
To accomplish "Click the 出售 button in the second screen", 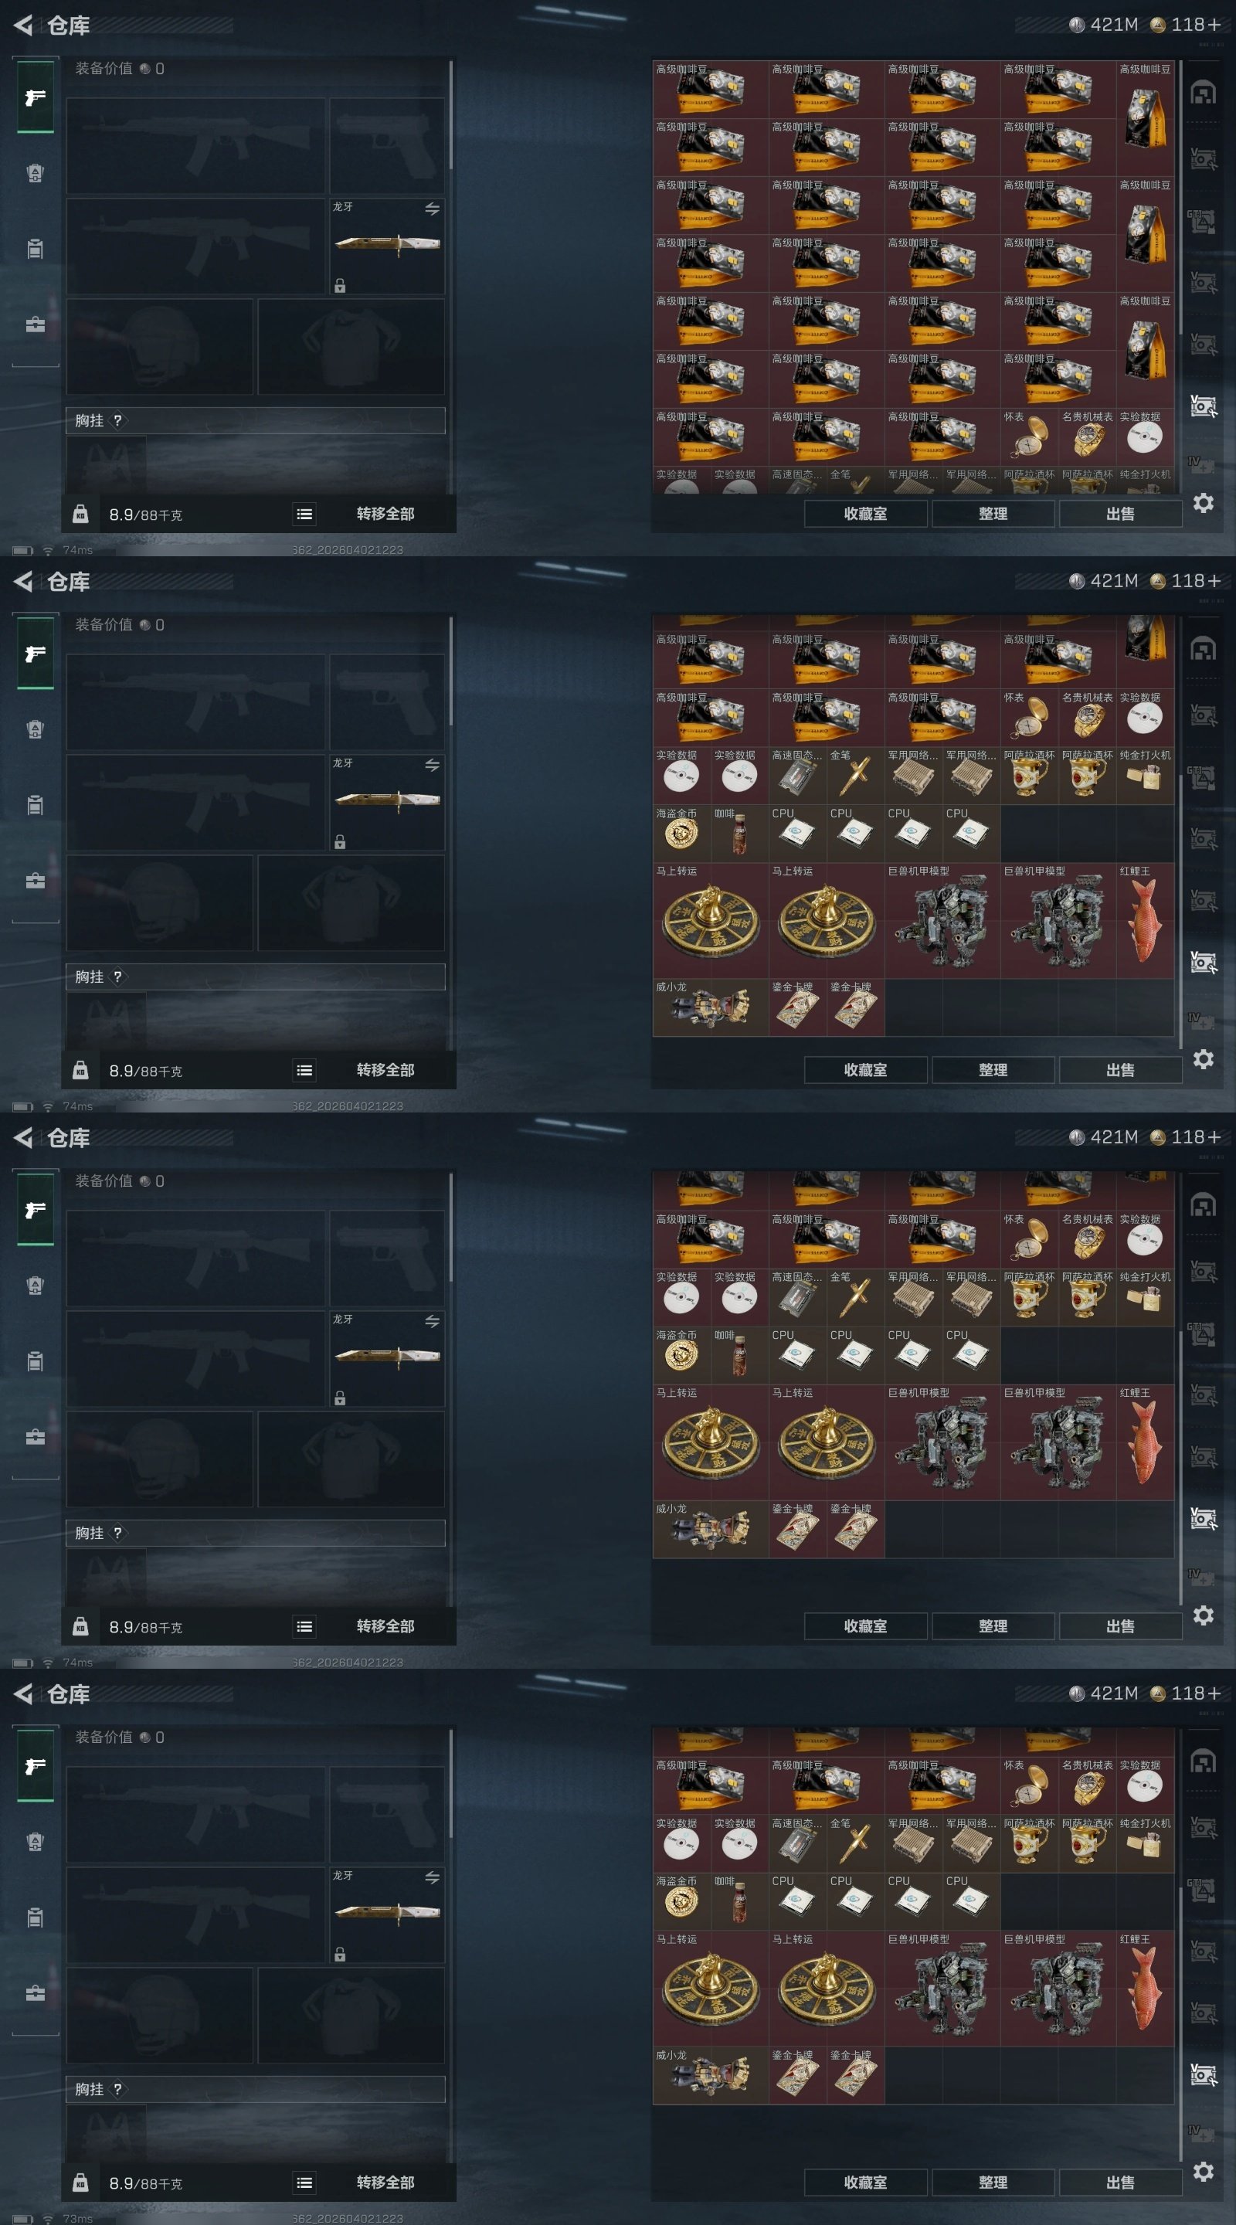I will coord(1120,1070).
